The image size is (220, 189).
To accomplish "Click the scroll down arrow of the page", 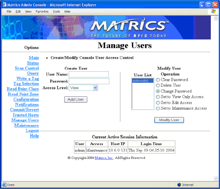I will [216, 178].
